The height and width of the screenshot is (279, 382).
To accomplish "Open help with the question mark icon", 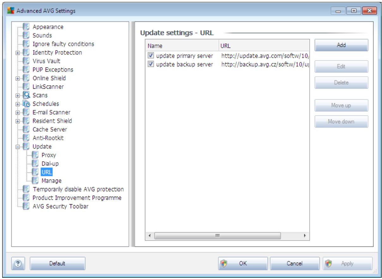I will pos(18,263).
